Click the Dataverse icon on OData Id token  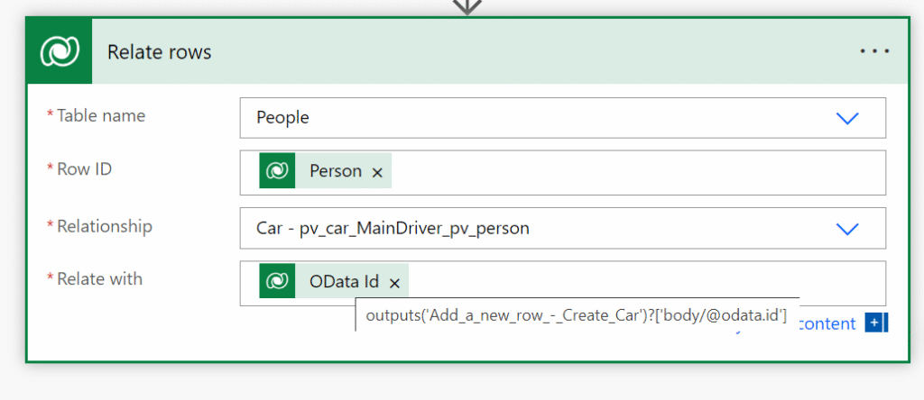(277, 281)
